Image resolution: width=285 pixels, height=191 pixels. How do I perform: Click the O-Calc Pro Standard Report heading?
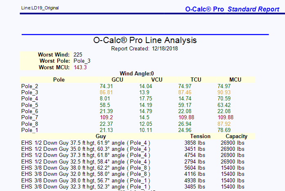232,9
